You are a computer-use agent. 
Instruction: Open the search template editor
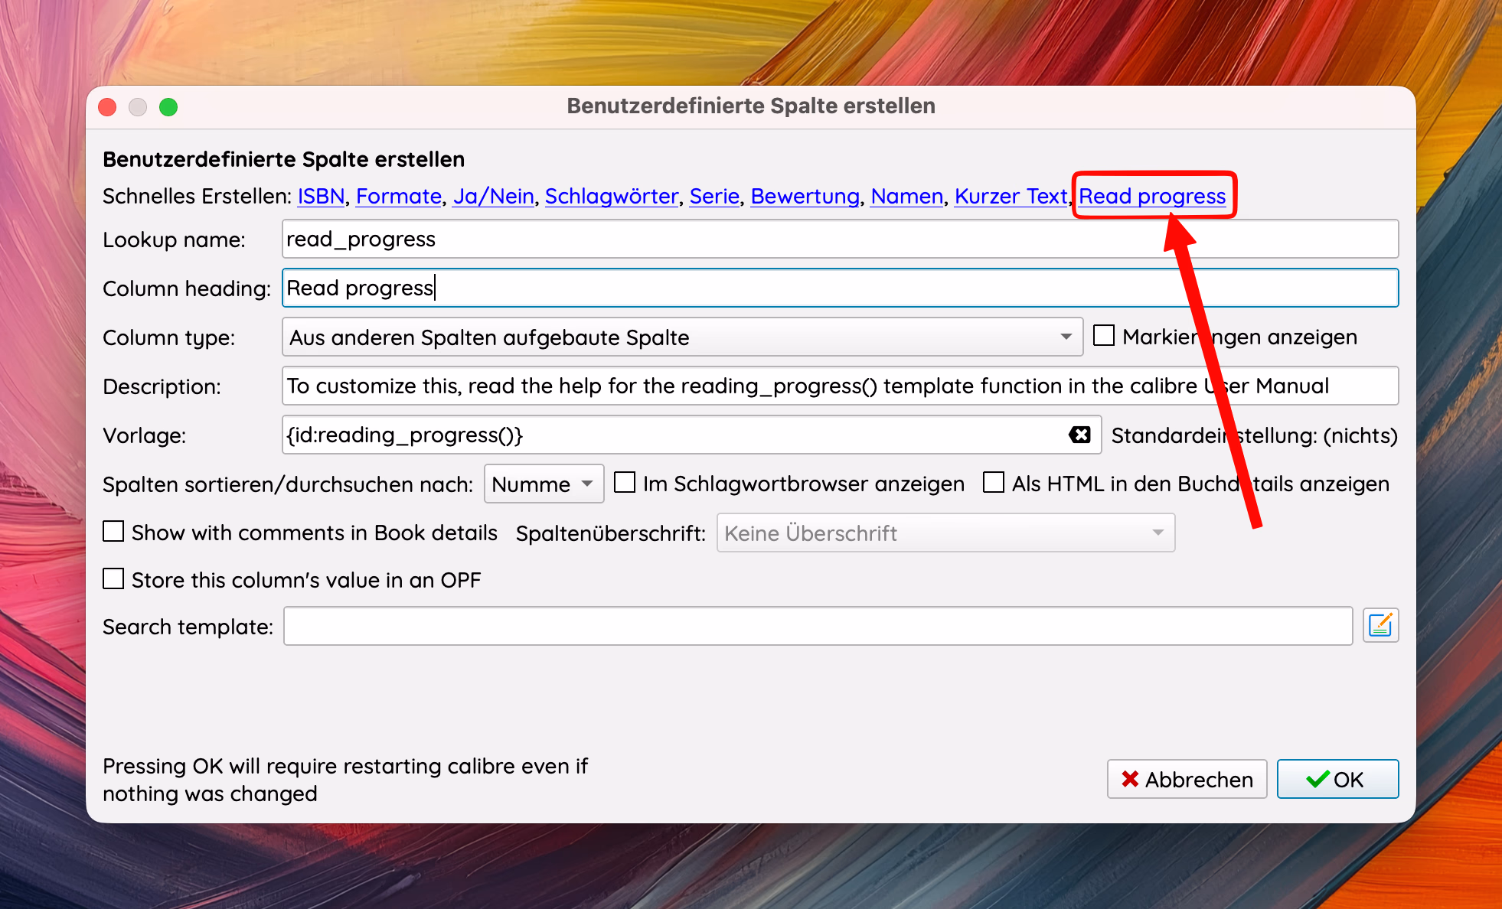click(x=1380, y=626)
